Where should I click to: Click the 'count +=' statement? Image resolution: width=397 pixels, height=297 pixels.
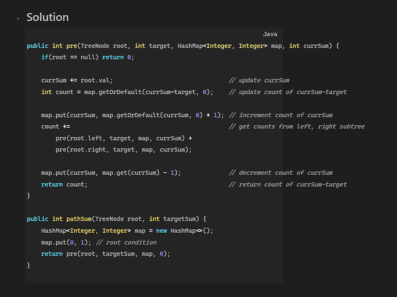[55, 127]
